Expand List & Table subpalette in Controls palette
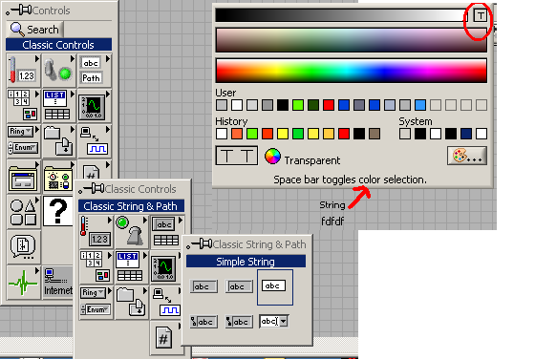 pos(58,106)
